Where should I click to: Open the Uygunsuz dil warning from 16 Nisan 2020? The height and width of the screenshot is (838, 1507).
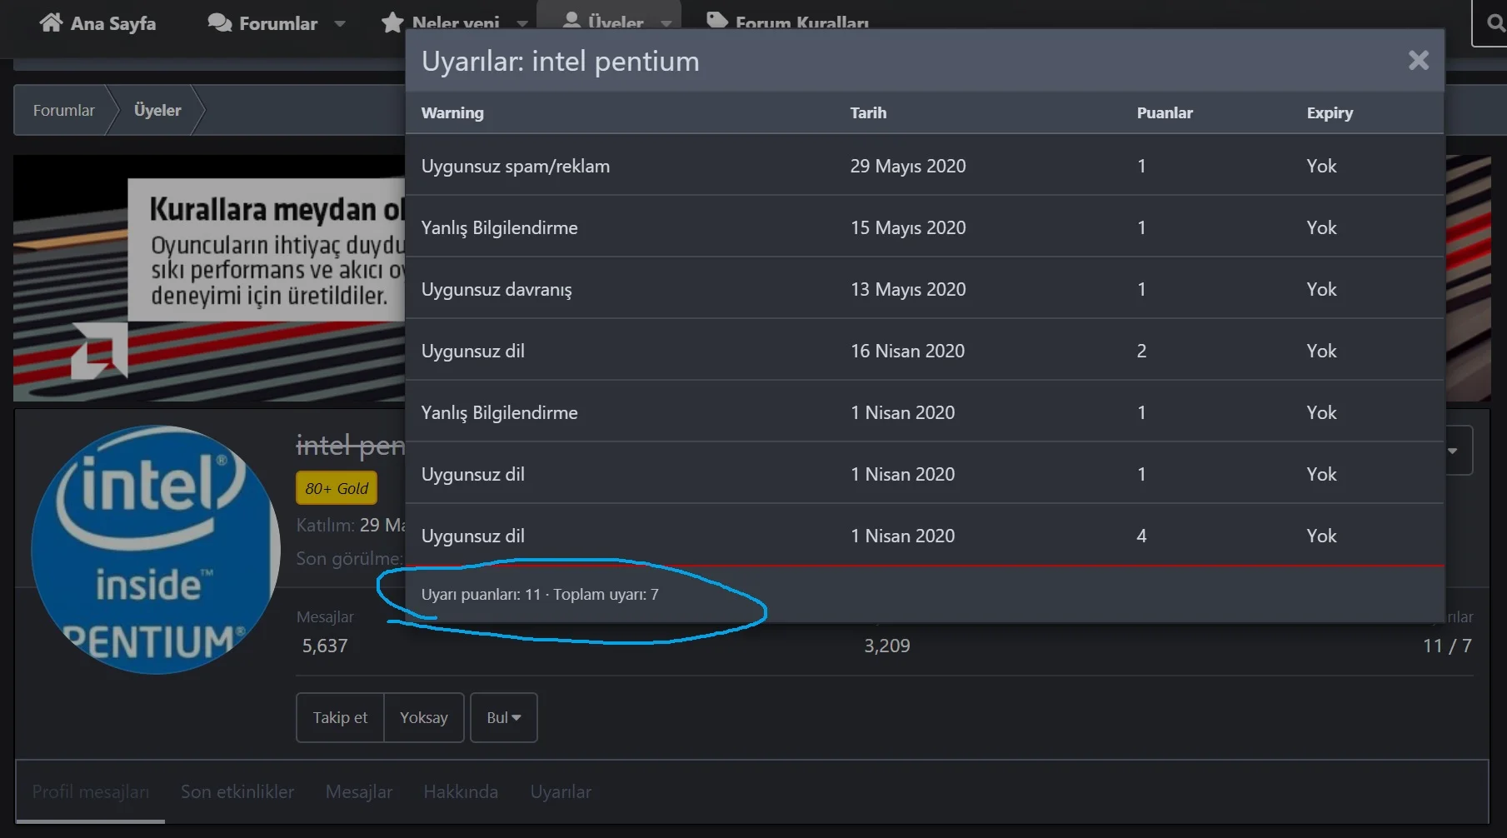[x=473, y=351]
